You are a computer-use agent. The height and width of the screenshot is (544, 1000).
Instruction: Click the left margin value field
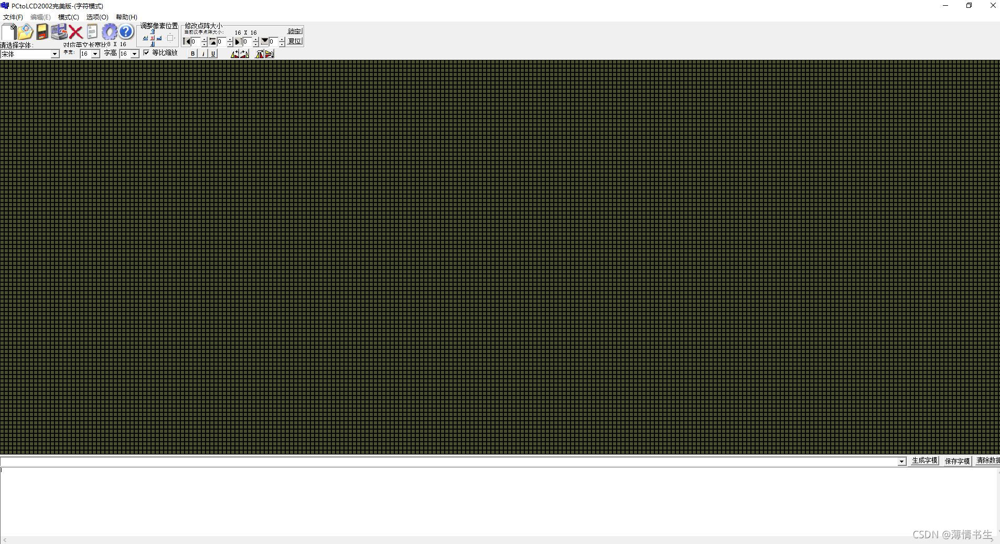(196, 41)
